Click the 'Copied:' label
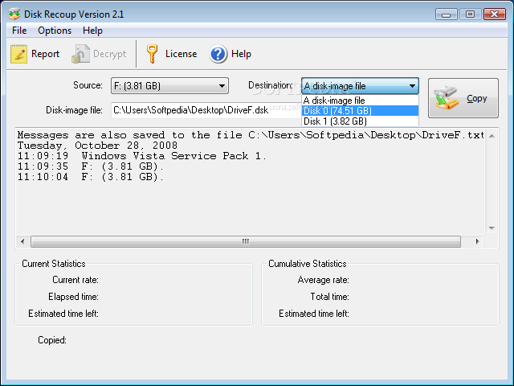The height and width of the screenshot is (386, 514). (52, 340)
